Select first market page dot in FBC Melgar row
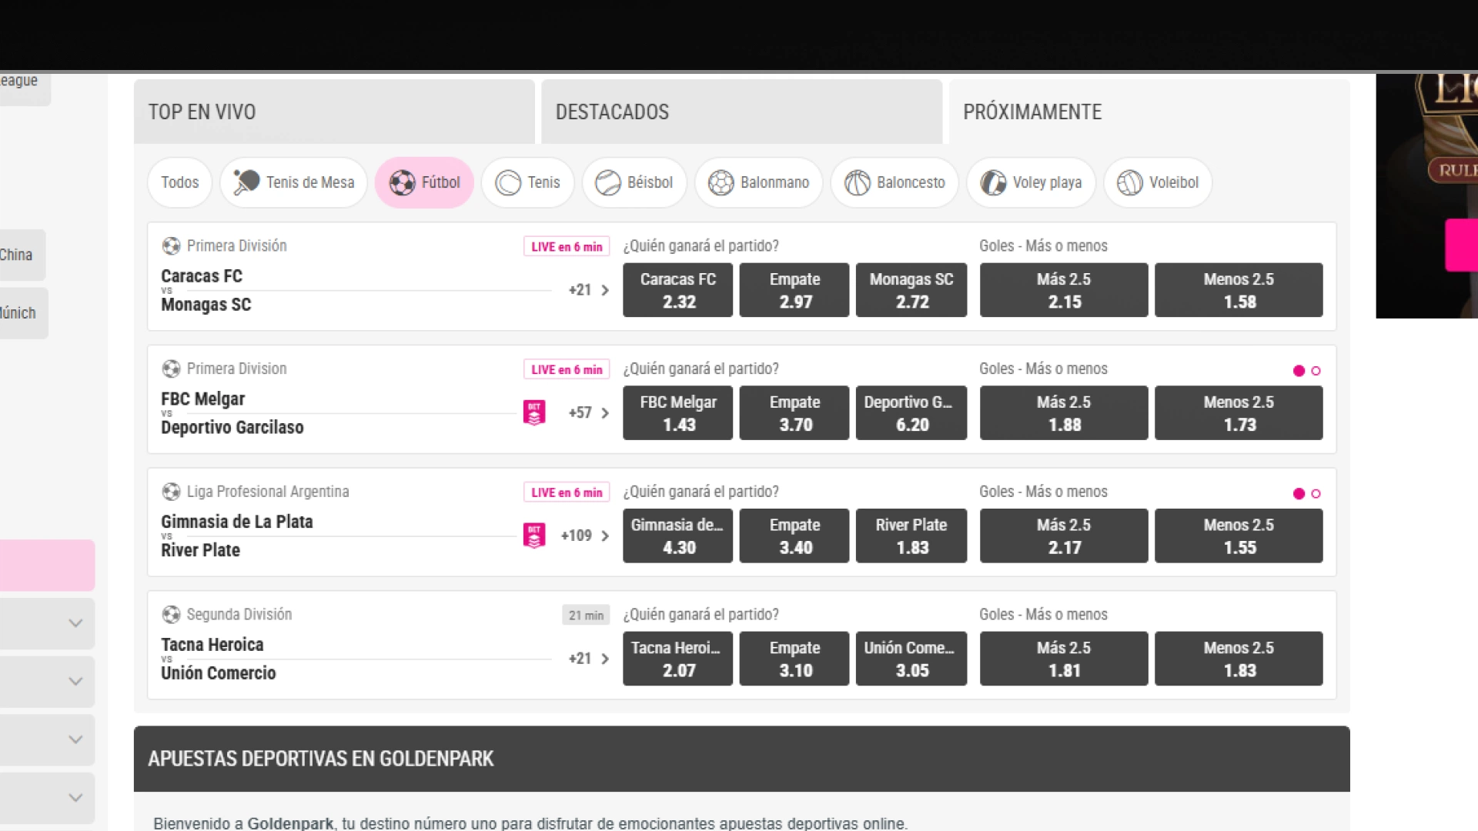The width and height of the screenshot is (1478, 831). click(1299, 371)
